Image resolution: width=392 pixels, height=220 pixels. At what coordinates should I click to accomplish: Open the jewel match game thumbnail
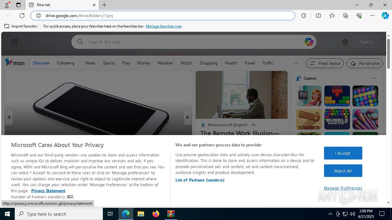[365, 96]
